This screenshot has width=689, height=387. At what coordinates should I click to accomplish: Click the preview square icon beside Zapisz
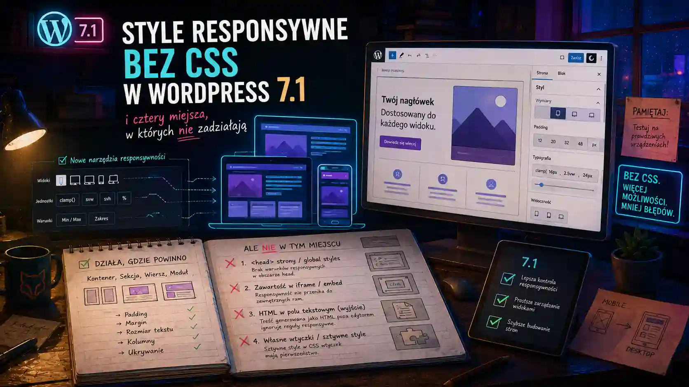coord(562,58)
